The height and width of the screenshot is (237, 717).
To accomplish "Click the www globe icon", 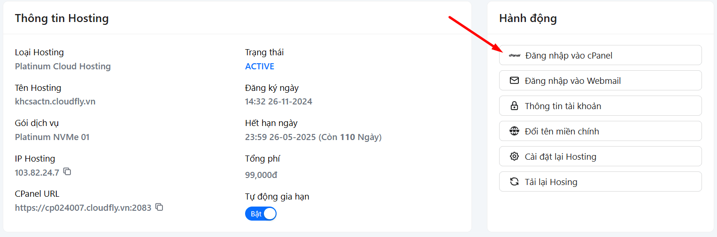I will point(514,131).
